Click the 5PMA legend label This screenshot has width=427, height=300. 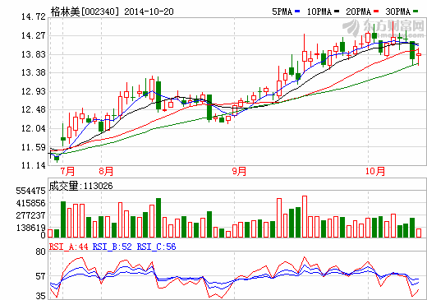point(282,12)
